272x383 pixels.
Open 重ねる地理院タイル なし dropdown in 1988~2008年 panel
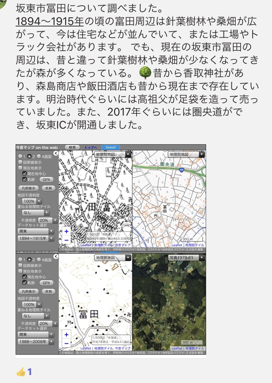pos(35,316)
